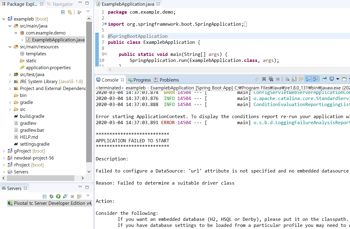The image size is (350, 229).
Task: Toggle Show Console on standard output change
Action: 308,79
